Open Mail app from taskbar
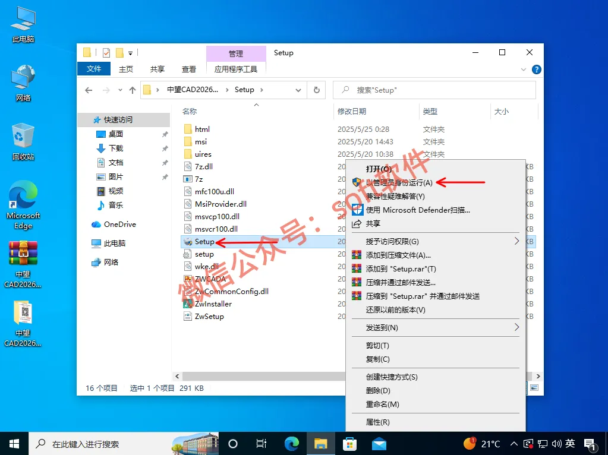The image size is (608, 455). click(379, 443)
